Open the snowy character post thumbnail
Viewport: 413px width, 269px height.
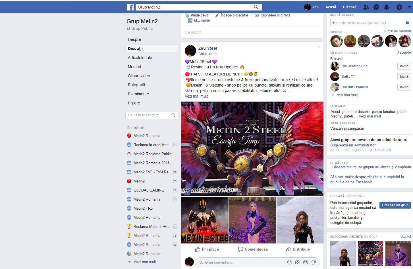point(300,220)
